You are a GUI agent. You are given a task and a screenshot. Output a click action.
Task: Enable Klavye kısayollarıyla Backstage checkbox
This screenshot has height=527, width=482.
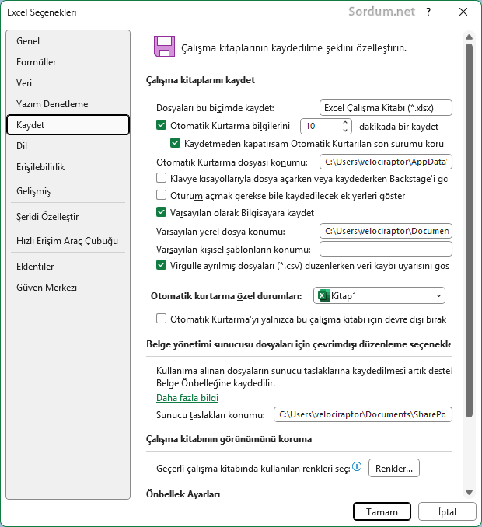162,178
